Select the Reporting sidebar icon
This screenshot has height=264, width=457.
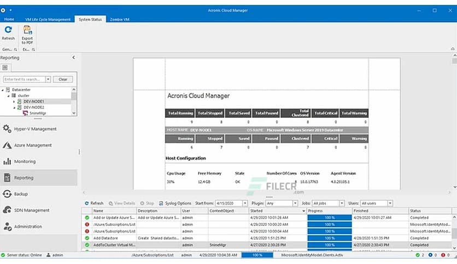coord(7,177)
